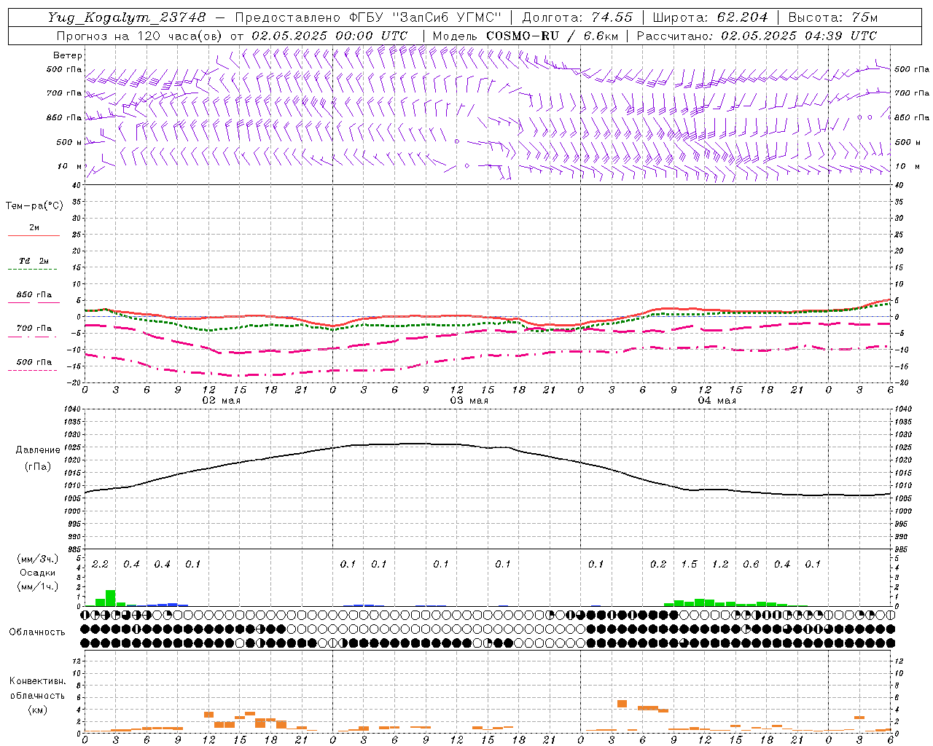Click the station title Yug_Kogalym_23748
Viewport: 933px width, 746px height.
click(x=128, y=17)
